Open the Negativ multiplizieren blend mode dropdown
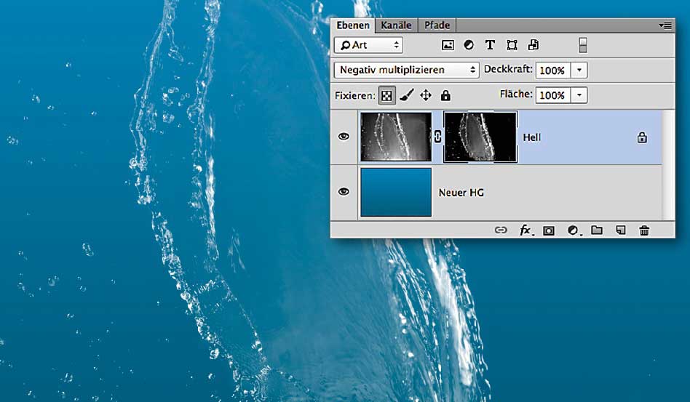 click(x=405, y=71)
